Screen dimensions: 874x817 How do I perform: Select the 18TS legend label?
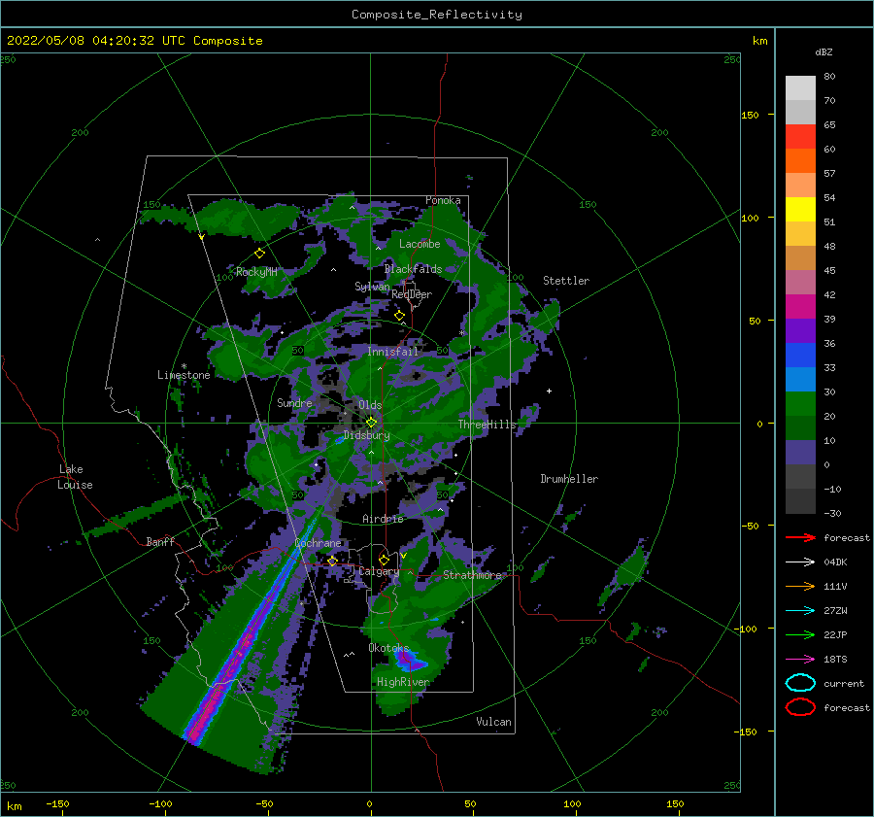click(x=835, y=660)
